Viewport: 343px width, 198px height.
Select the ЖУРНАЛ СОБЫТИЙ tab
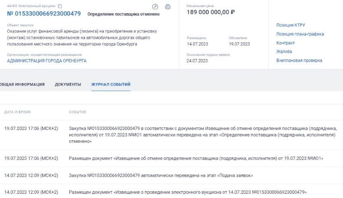click(x=111, y=84)
